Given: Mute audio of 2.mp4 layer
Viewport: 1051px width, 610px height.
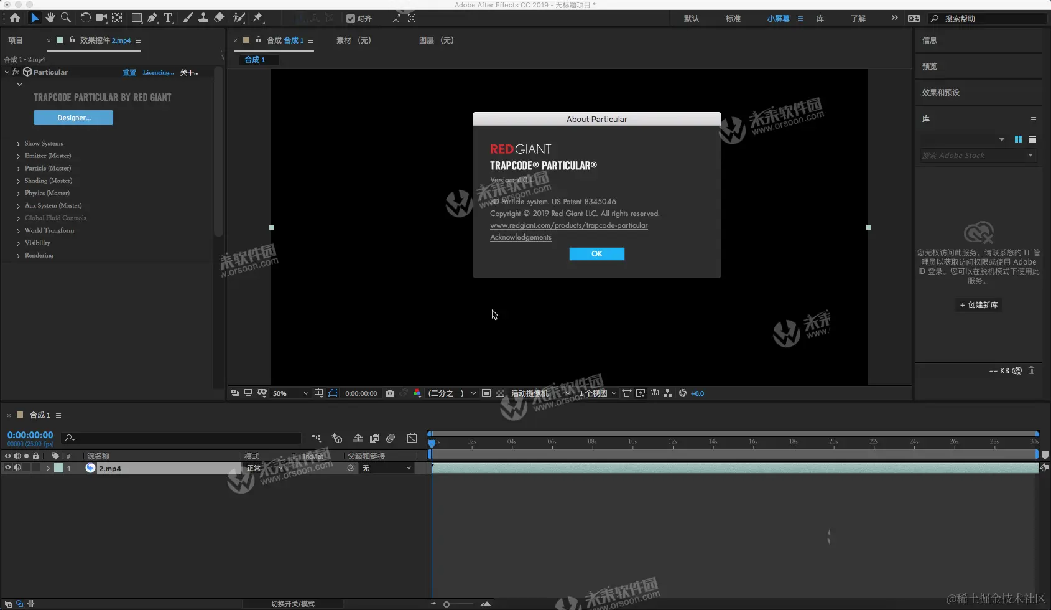Looking at the screenshot, I should coord(17,467).
